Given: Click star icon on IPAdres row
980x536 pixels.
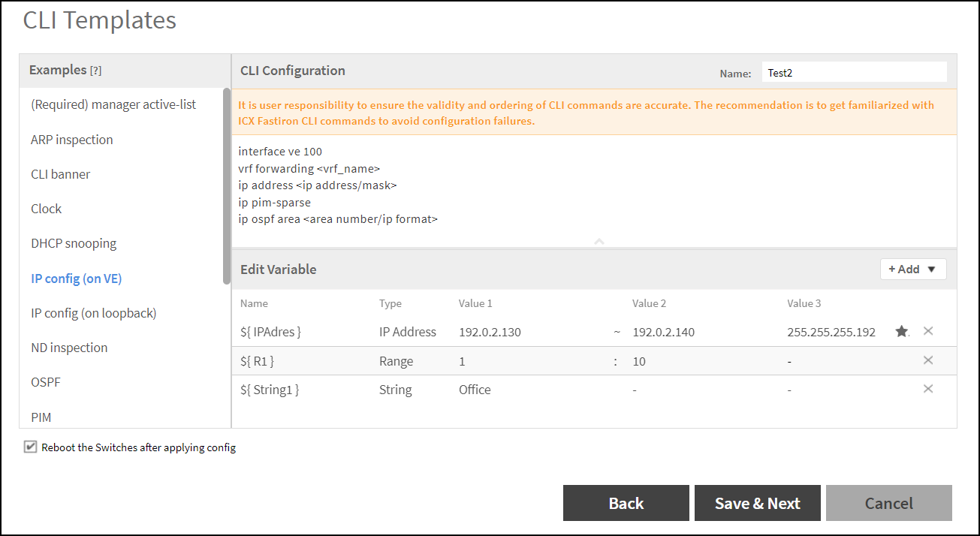Looking at the screenshot, I should [x=901, y=331].
